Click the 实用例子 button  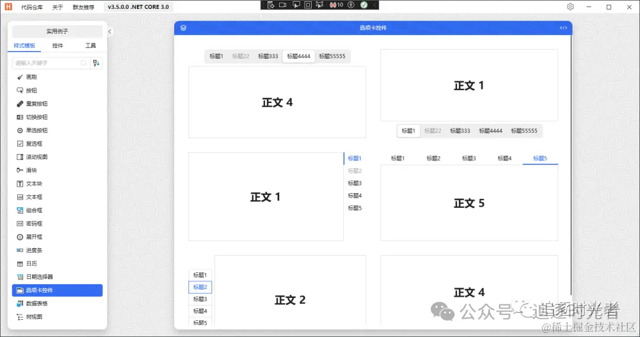(x=57, y=31)
